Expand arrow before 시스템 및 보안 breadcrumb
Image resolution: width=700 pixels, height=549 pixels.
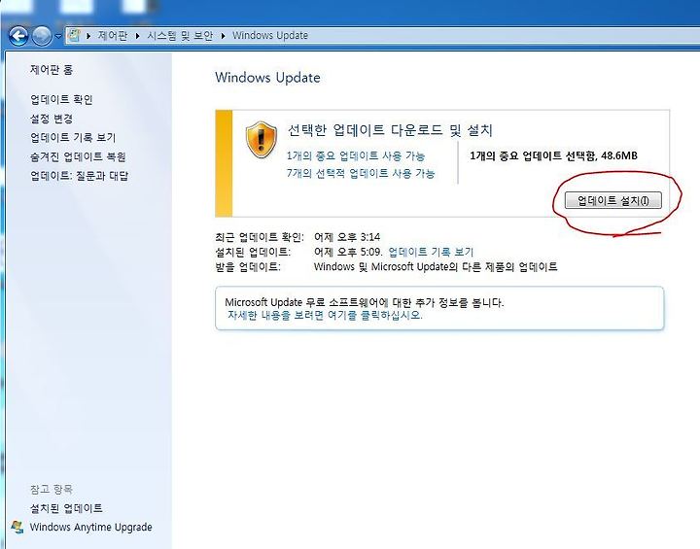click(137, 36)
